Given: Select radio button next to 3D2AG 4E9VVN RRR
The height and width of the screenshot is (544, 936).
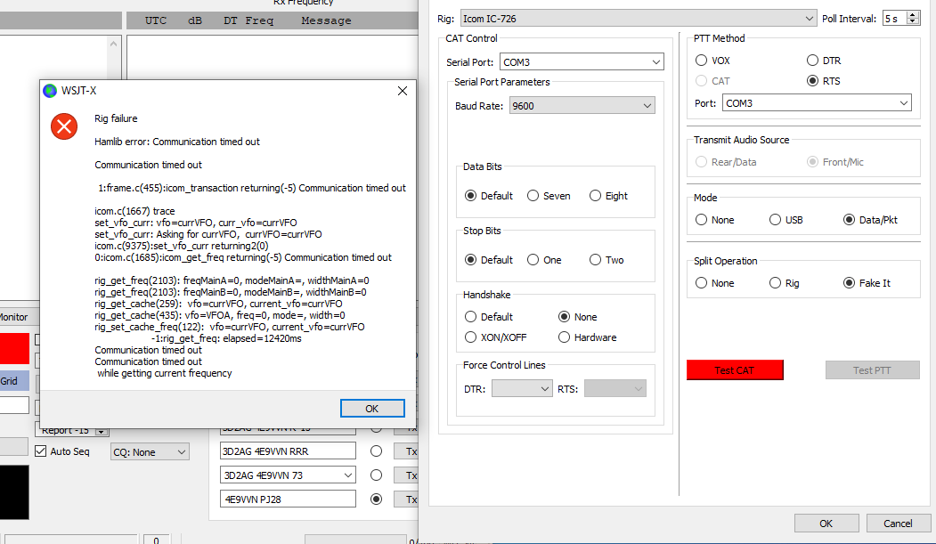Looking at the screenshot, I should 376,451.
